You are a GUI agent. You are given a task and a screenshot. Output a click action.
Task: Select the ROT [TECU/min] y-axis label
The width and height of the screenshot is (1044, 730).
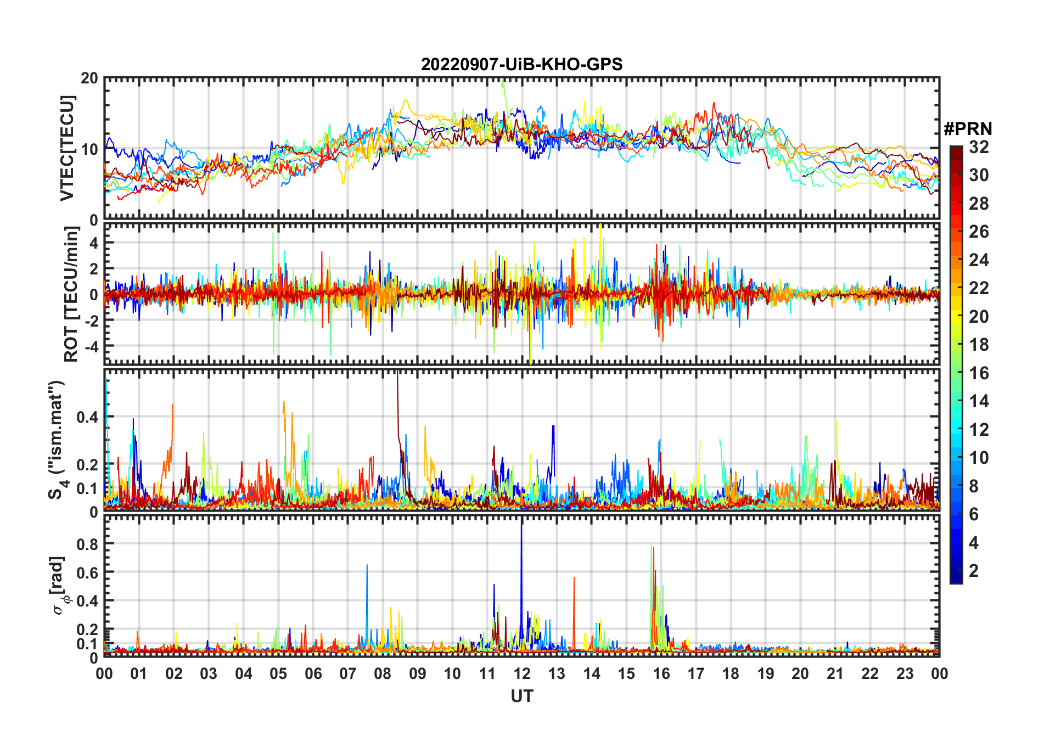(x=71, y=294)
